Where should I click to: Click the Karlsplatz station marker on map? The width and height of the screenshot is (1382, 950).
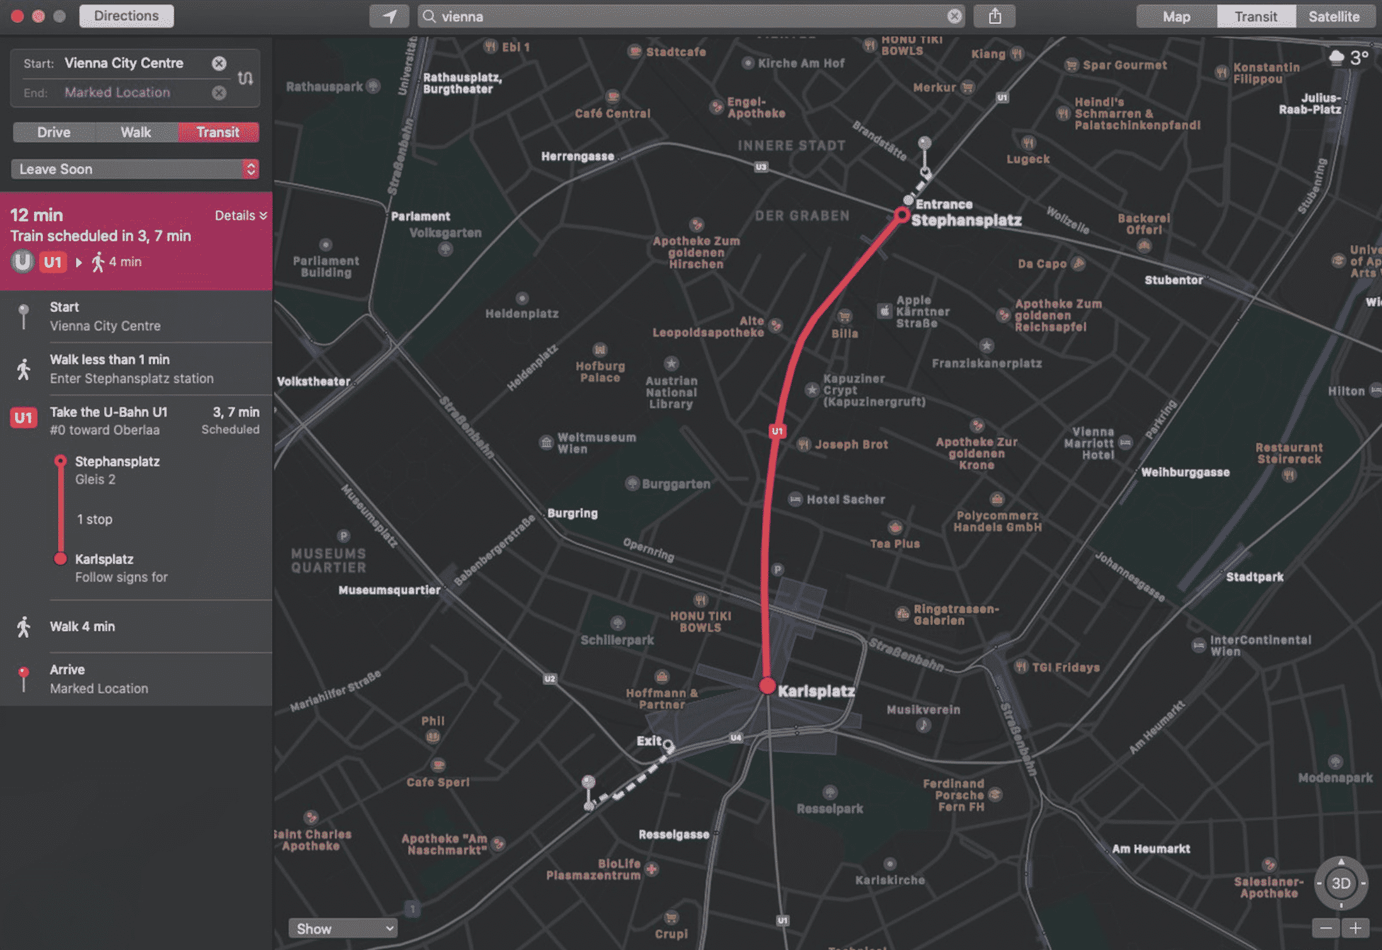767,686
